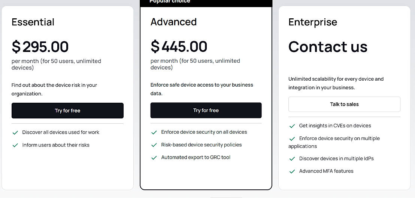Click checkmark beside Discover devices in multiple IdPs
Image resolution: width=415 pixels, height=198 pixels.
coord(292,159)
